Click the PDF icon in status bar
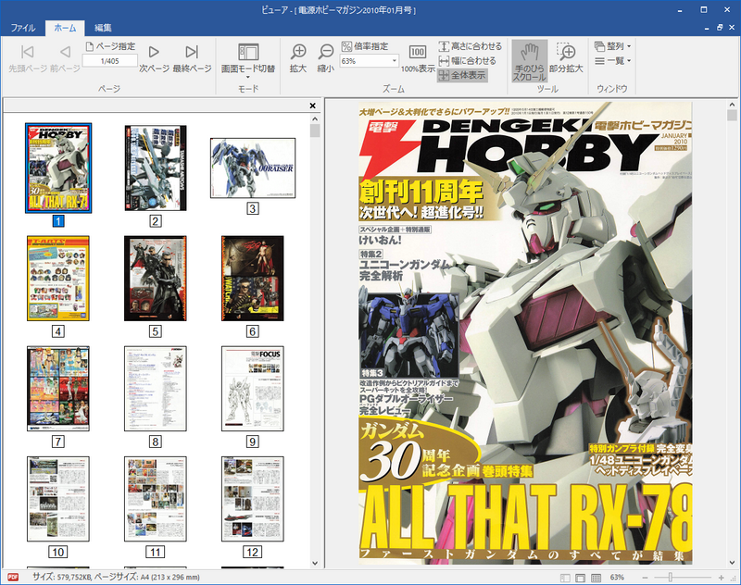This screenshot has width=741, height=585. (x=13, y=577)
